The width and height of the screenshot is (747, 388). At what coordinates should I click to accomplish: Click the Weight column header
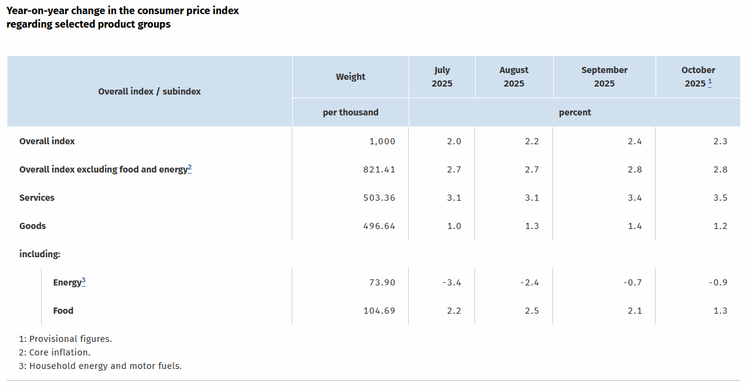point(350,77)
